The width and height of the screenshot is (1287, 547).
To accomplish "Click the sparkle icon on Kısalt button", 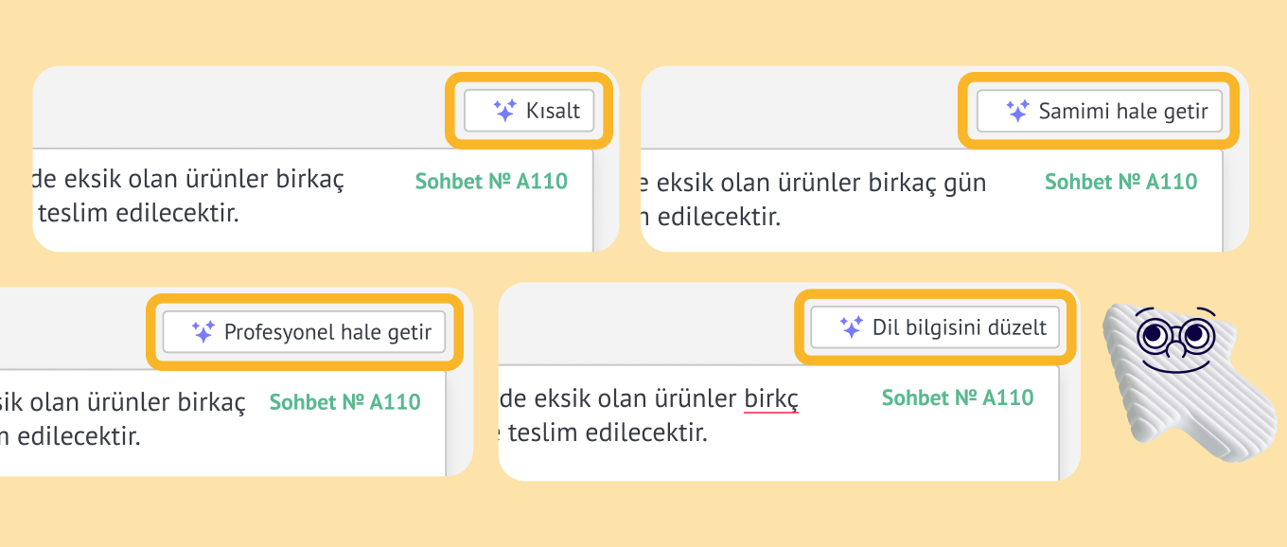I will [x=505, y=111].
